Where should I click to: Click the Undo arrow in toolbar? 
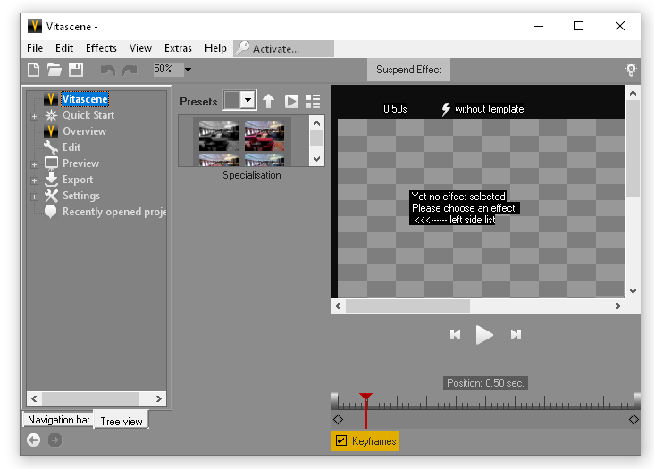(x=108, y=70)
